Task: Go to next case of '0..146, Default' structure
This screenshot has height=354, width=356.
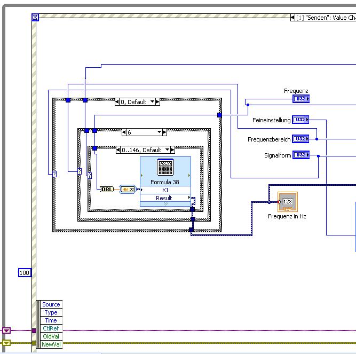Action: click(172, 150)
